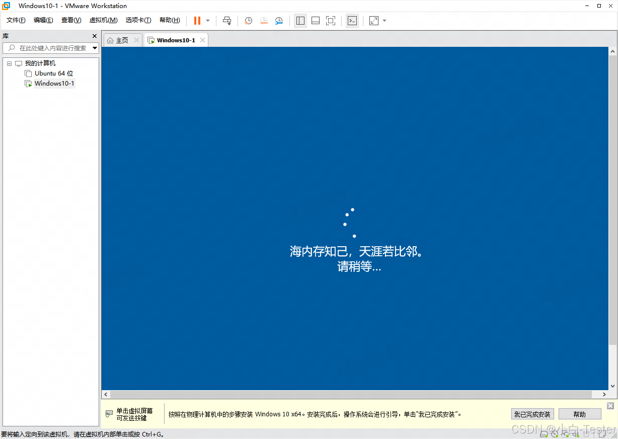Click the horizontal scrollbar left arrow
618x439 pixels.
(x=106, y=394)
